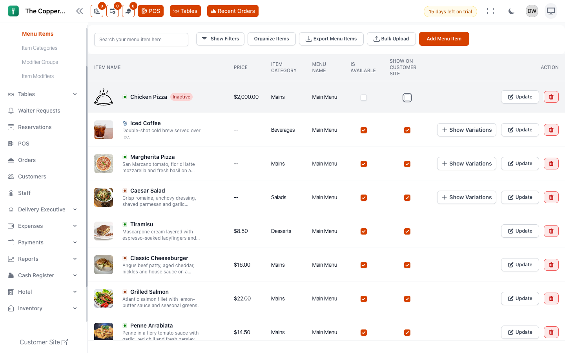The height and width of the screenshot is (353, 565).
Task: Open waiter requests bell icon in header
Action: [x=128, y=11]
